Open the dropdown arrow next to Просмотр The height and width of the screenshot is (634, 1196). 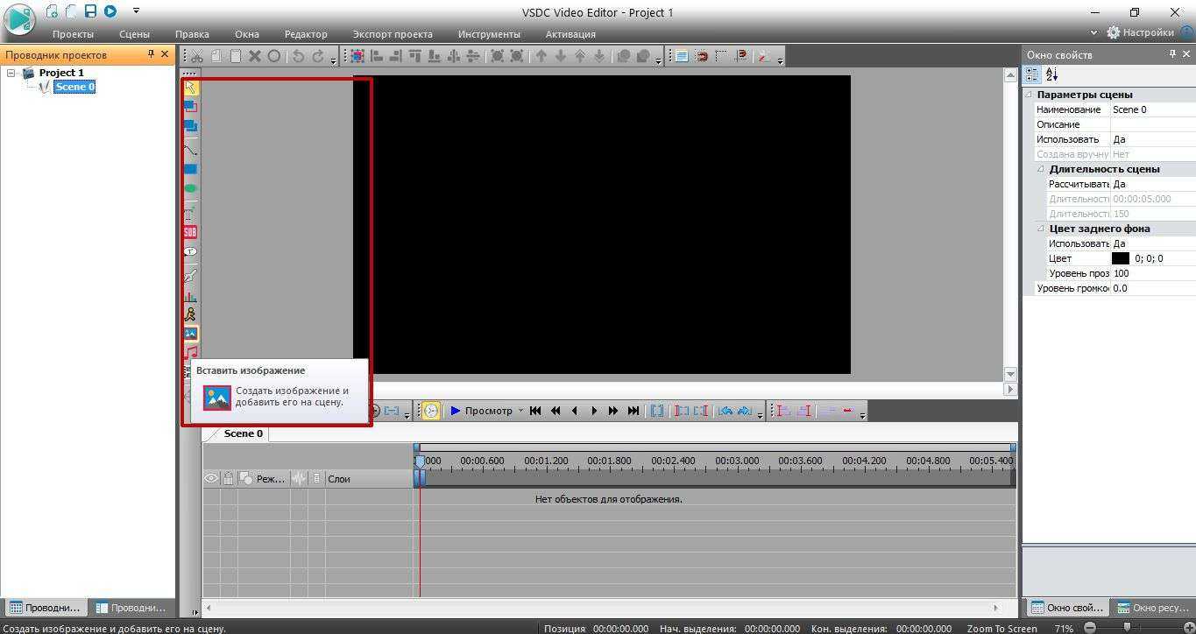click(520, 411)
